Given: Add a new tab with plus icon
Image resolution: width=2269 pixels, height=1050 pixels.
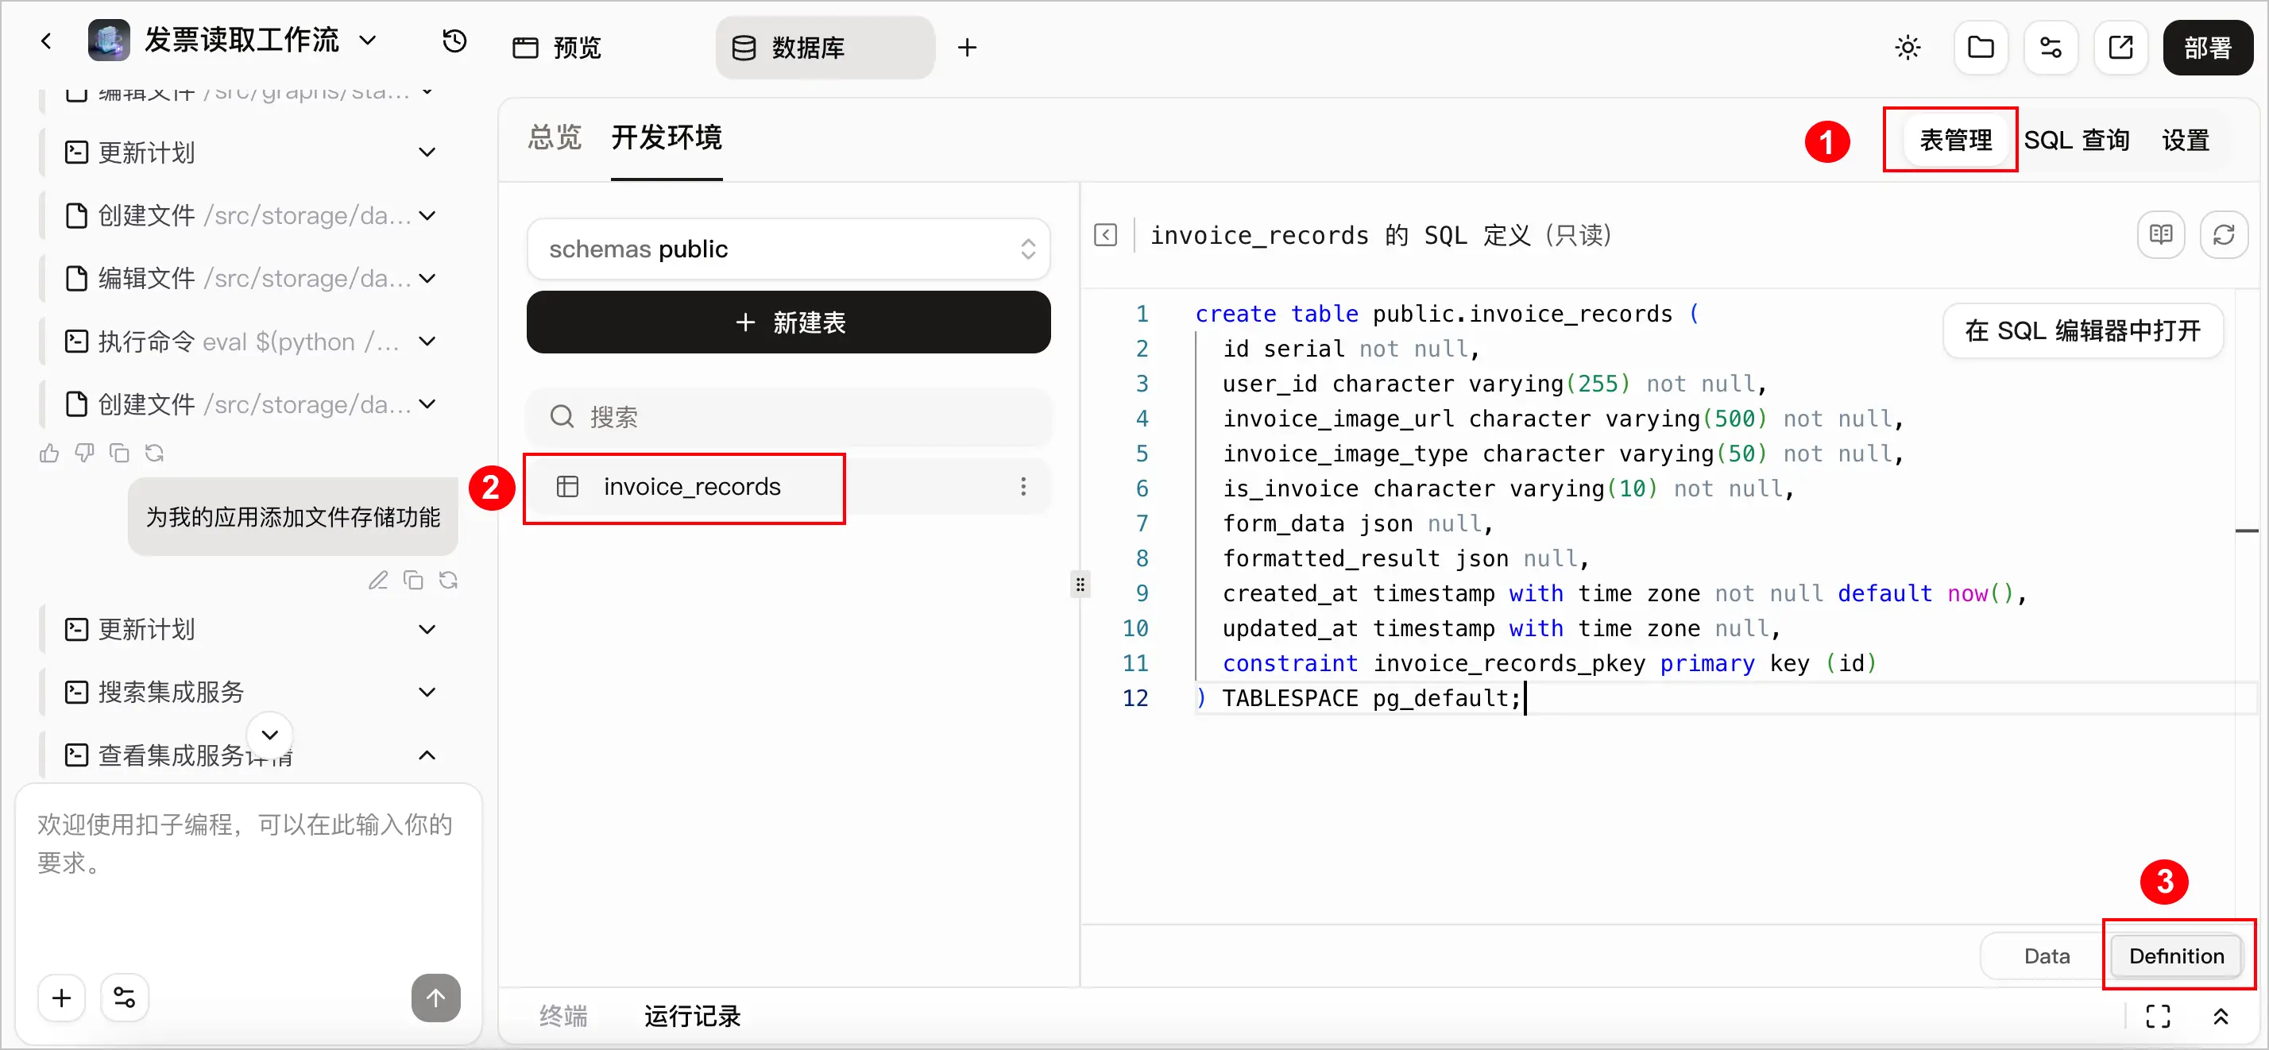Looking at the screenshot, I should coord(967,48).
